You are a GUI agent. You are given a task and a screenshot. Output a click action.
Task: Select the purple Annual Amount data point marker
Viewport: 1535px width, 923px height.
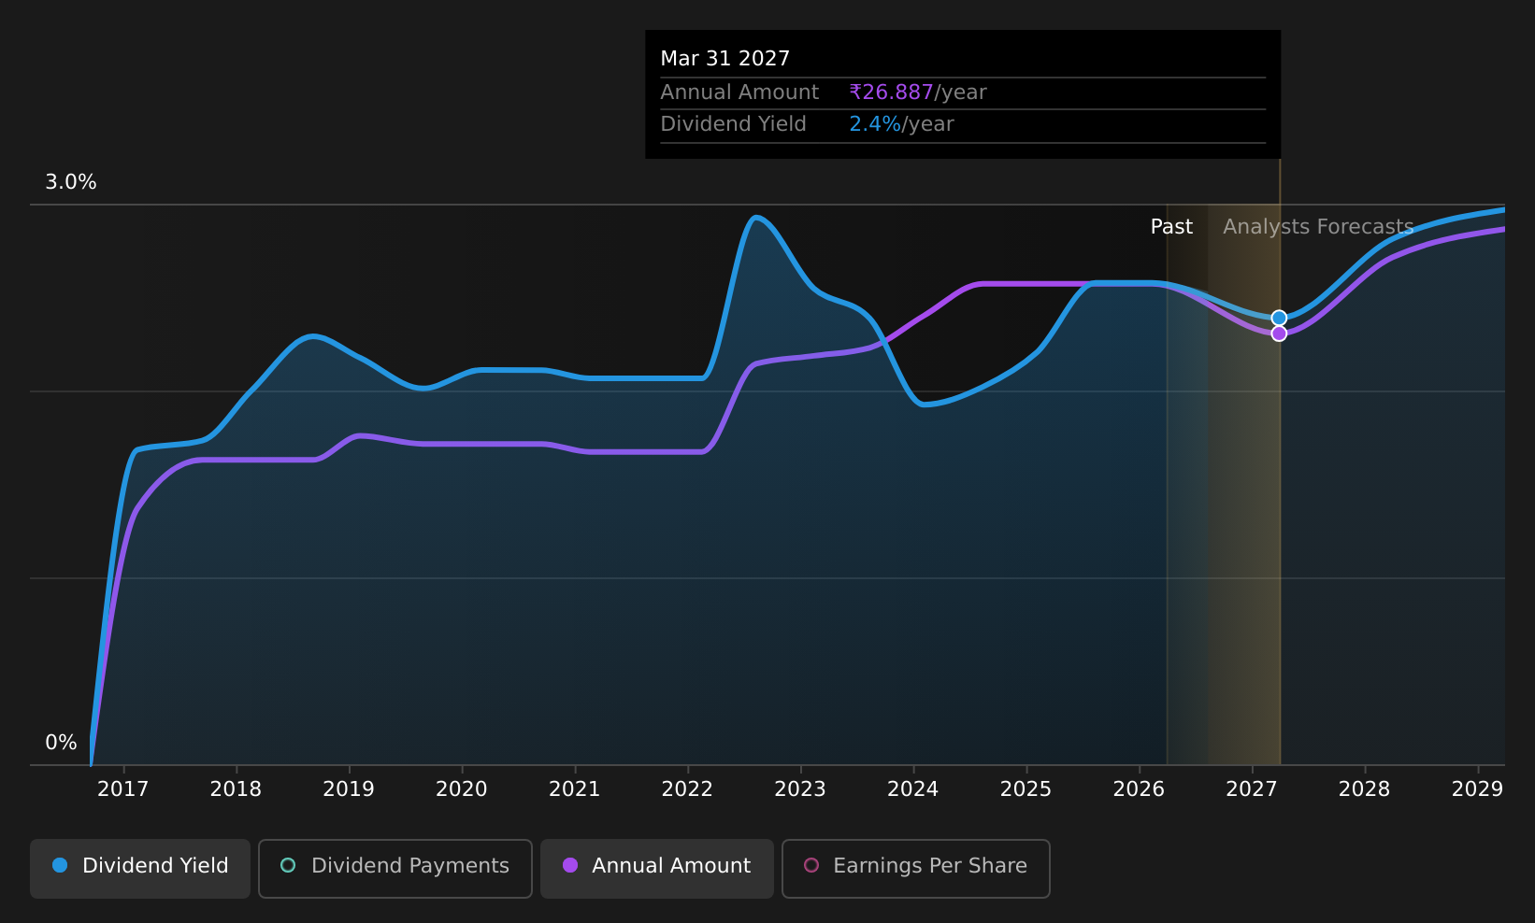1279,334
